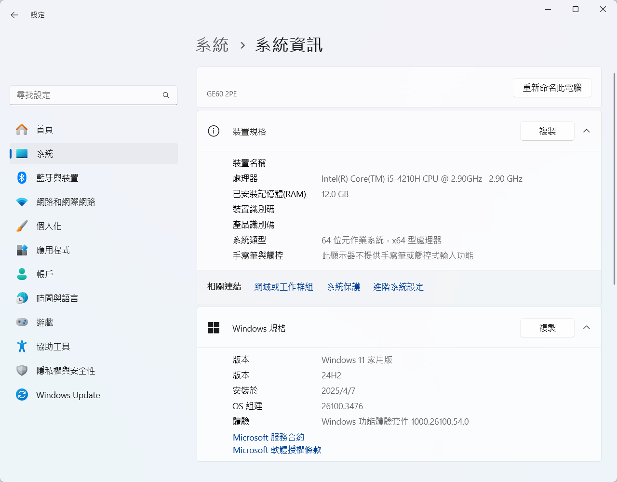Click the OS build 26100.3476 value
The height and width of the screenshot is (482, 617).
tap(342, 406)
